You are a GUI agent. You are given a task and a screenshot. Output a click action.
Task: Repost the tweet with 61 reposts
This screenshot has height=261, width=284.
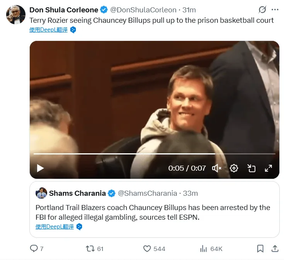click(90, 249)
